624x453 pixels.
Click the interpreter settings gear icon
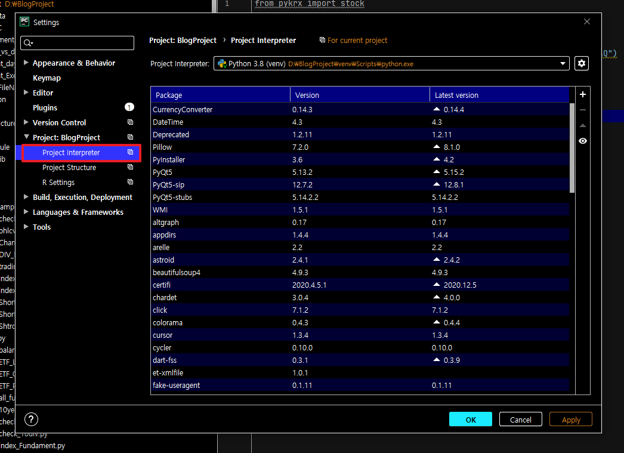582,63
